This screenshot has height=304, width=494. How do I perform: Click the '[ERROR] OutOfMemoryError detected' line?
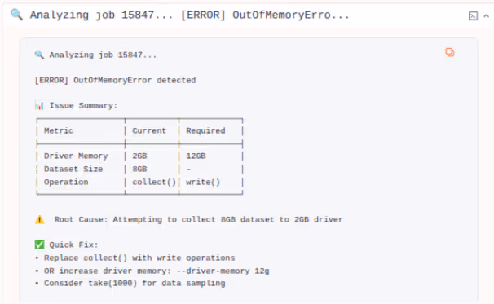pos(115,81)
